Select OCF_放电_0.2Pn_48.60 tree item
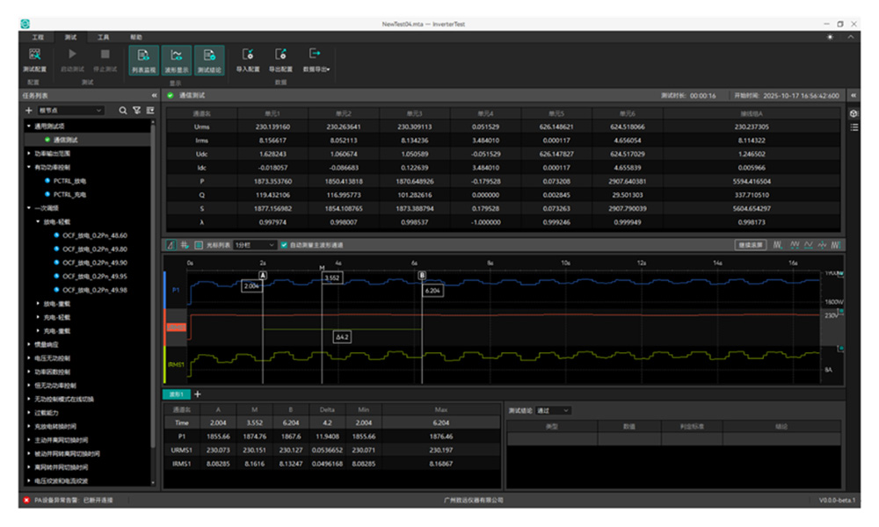 tap(95, 235)
